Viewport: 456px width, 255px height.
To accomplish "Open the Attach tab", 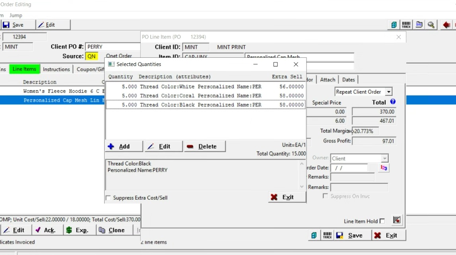I will [328, 80].
